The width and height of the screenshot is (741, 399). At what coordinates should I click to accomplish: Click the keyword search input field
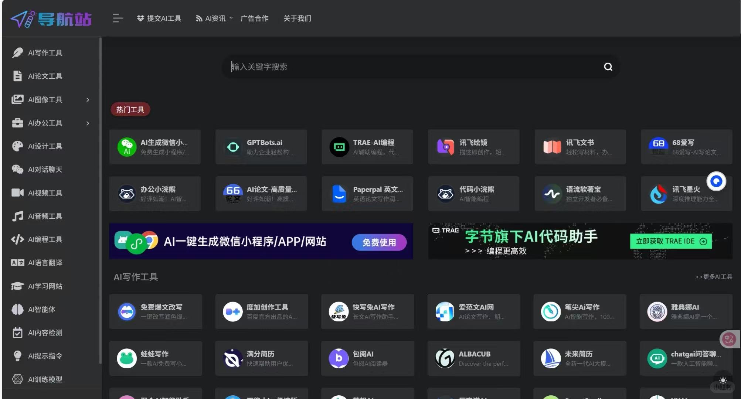(x=407, y=67)
